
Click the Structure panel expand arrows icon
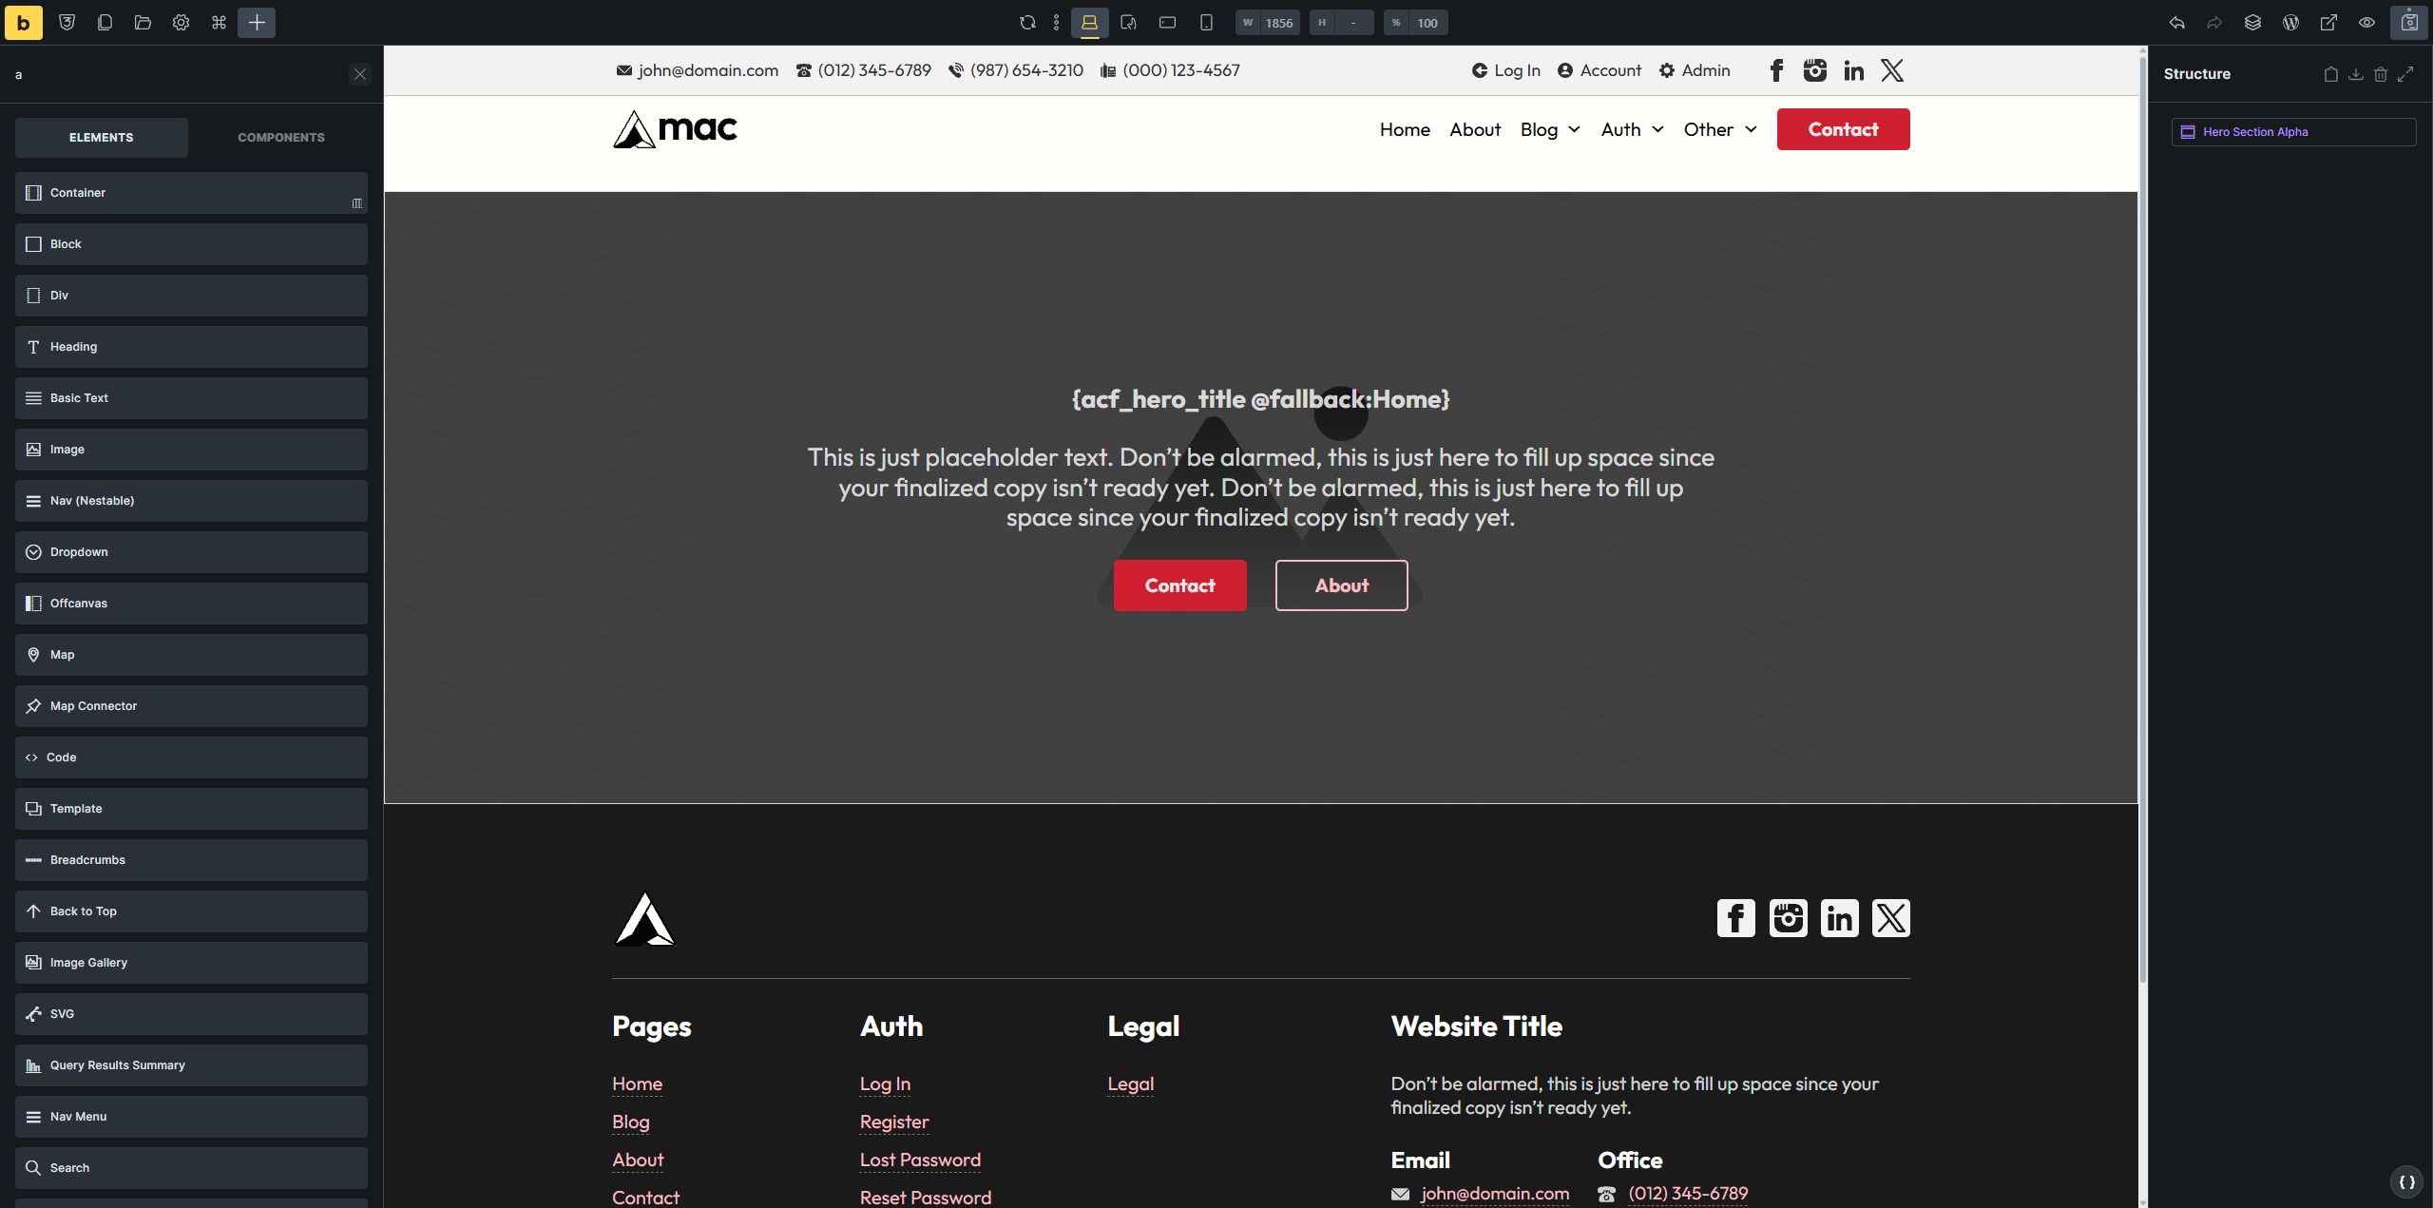click(x=2405, y=74)
